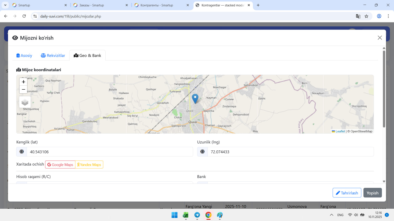Click the Kenglik latitude input field

[109, 152]
